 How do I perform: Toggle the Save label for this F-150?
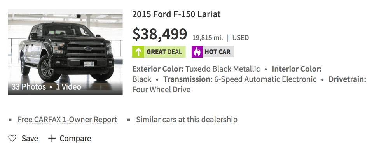pyautogui.click(x=30, y=139)
